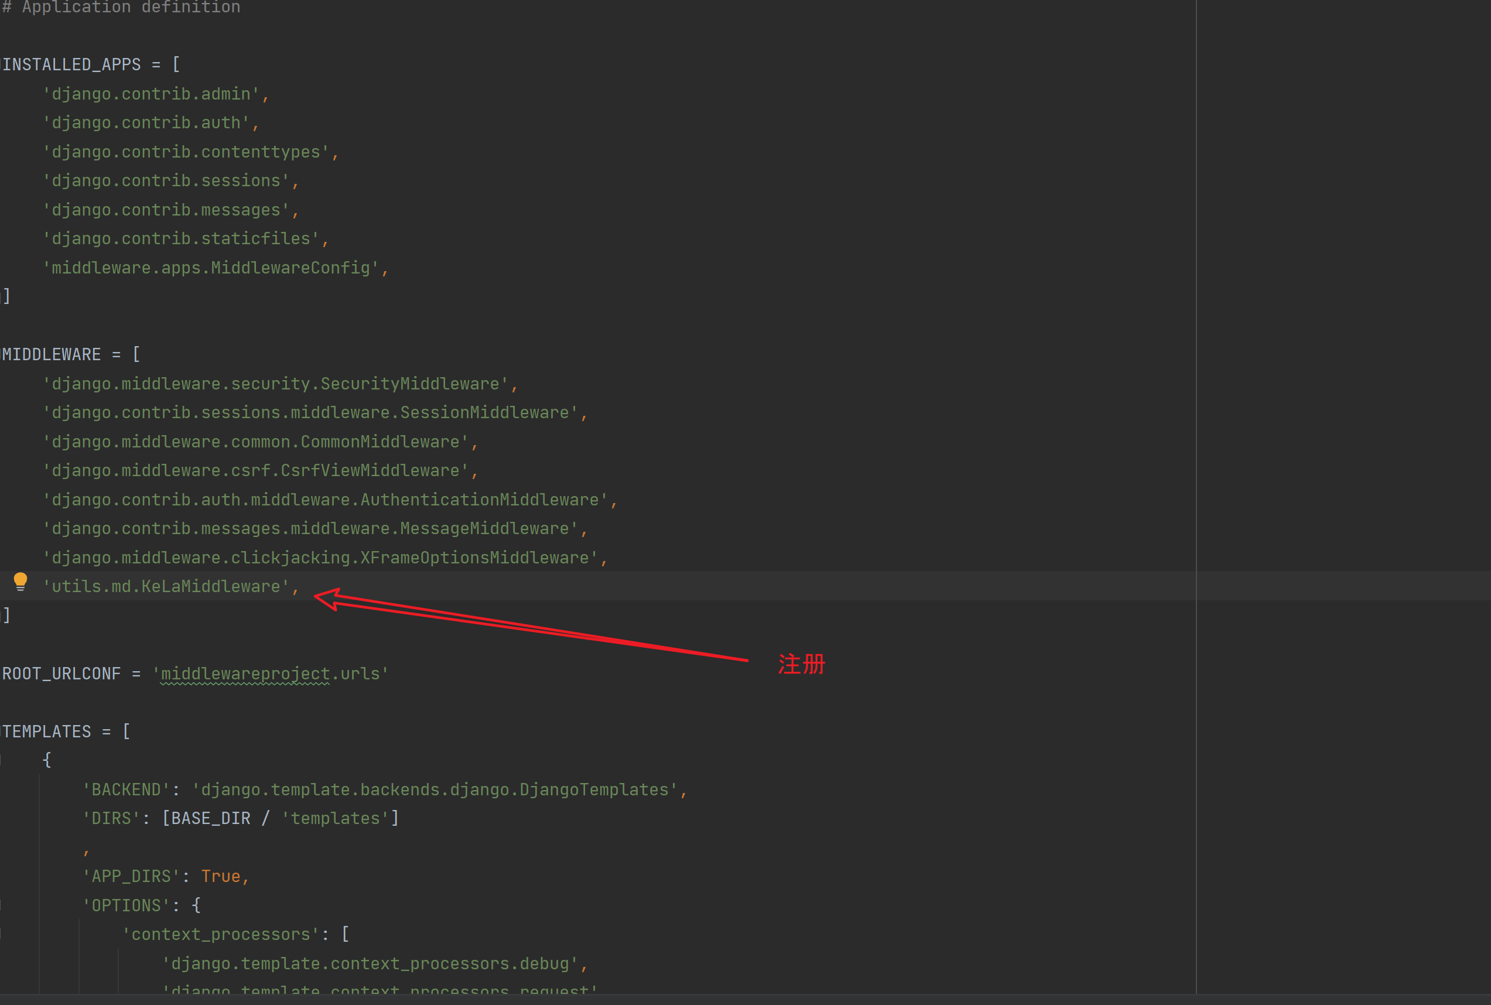The width and height of the screenshot is (1491, 1005).
Task: Click the CsrfViewMiddleware line
Action: 257,470
